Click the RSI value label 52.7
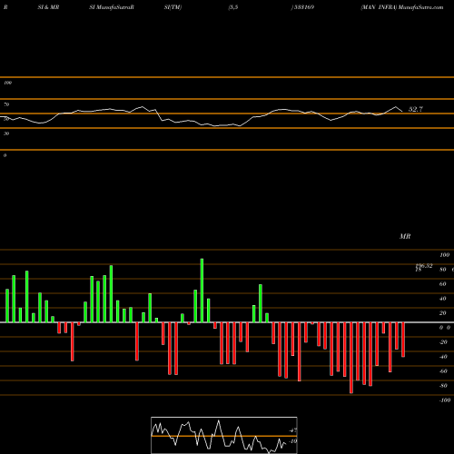Viewport: 454px width, 454px height. click(x=416, y=109)
